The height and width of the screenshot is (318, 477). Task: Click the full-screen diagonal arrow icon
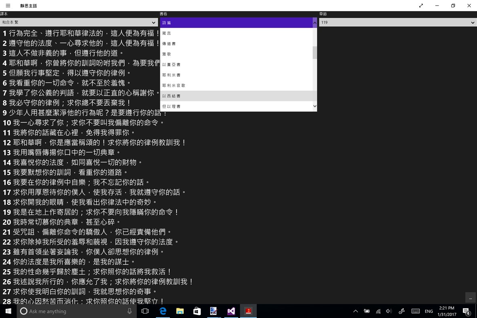[421, 6]
